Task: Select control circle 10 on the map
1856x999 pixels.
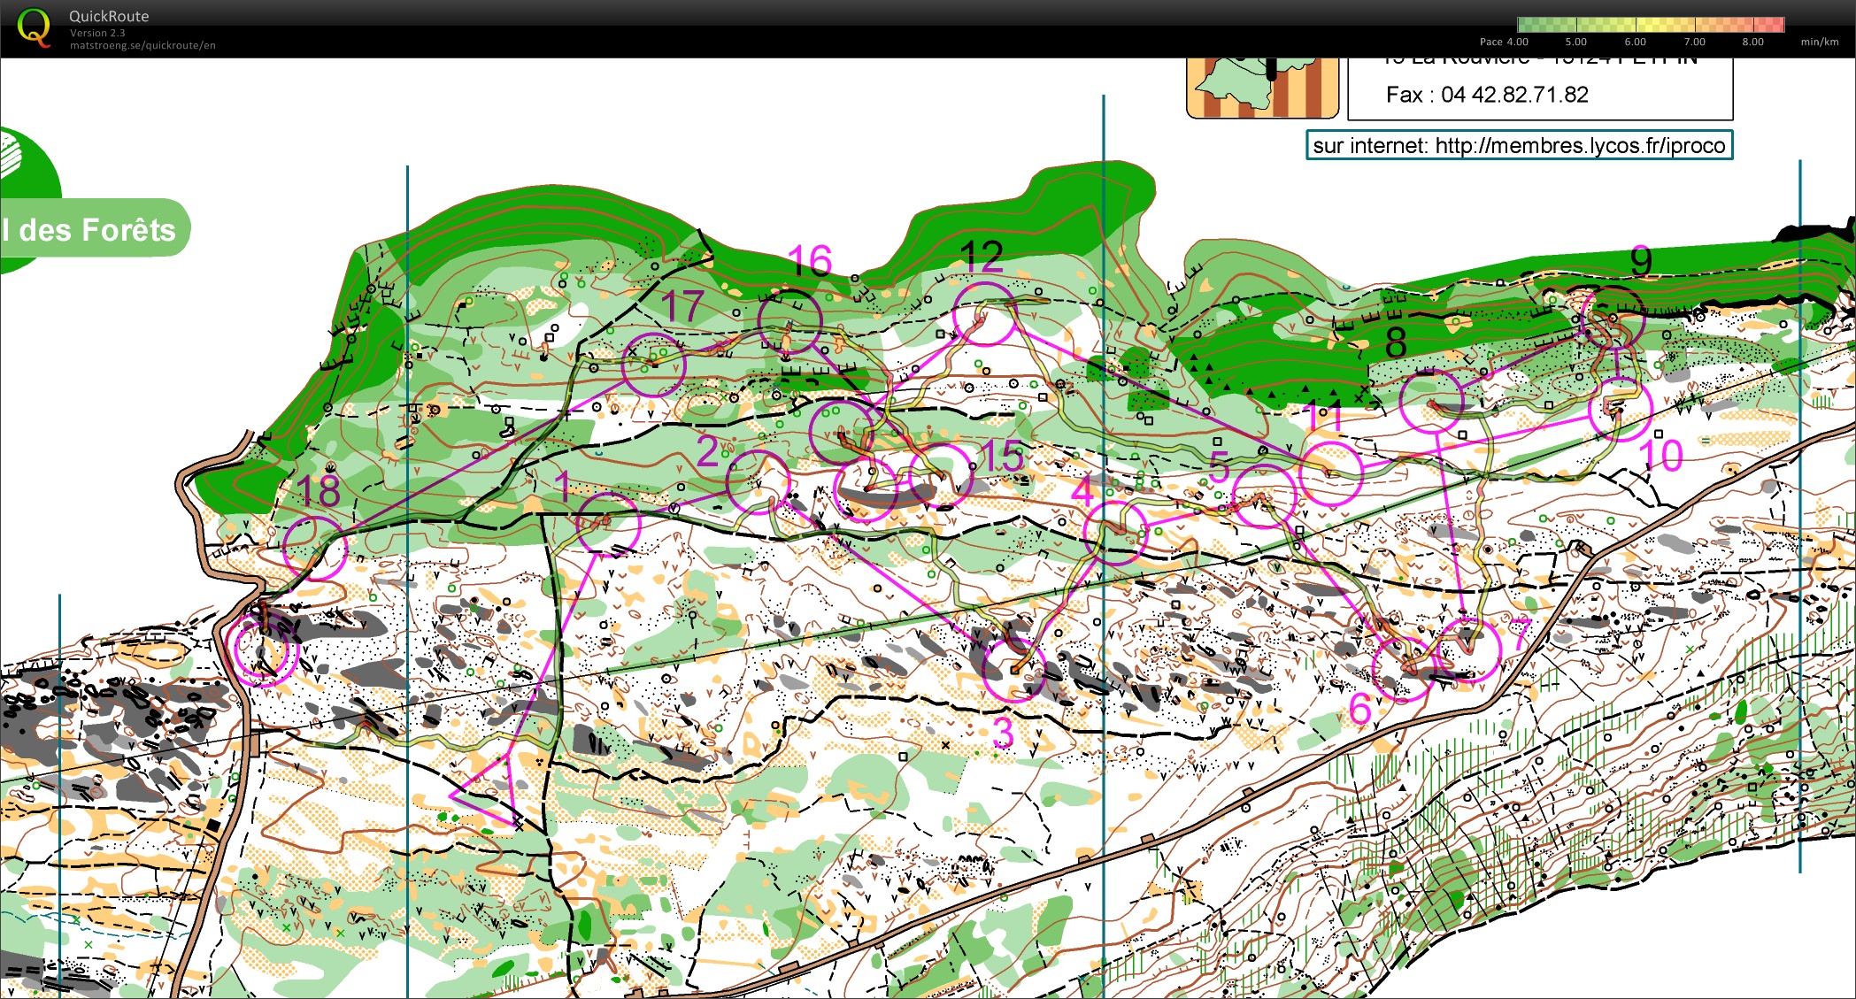Action: [1621, 410]
